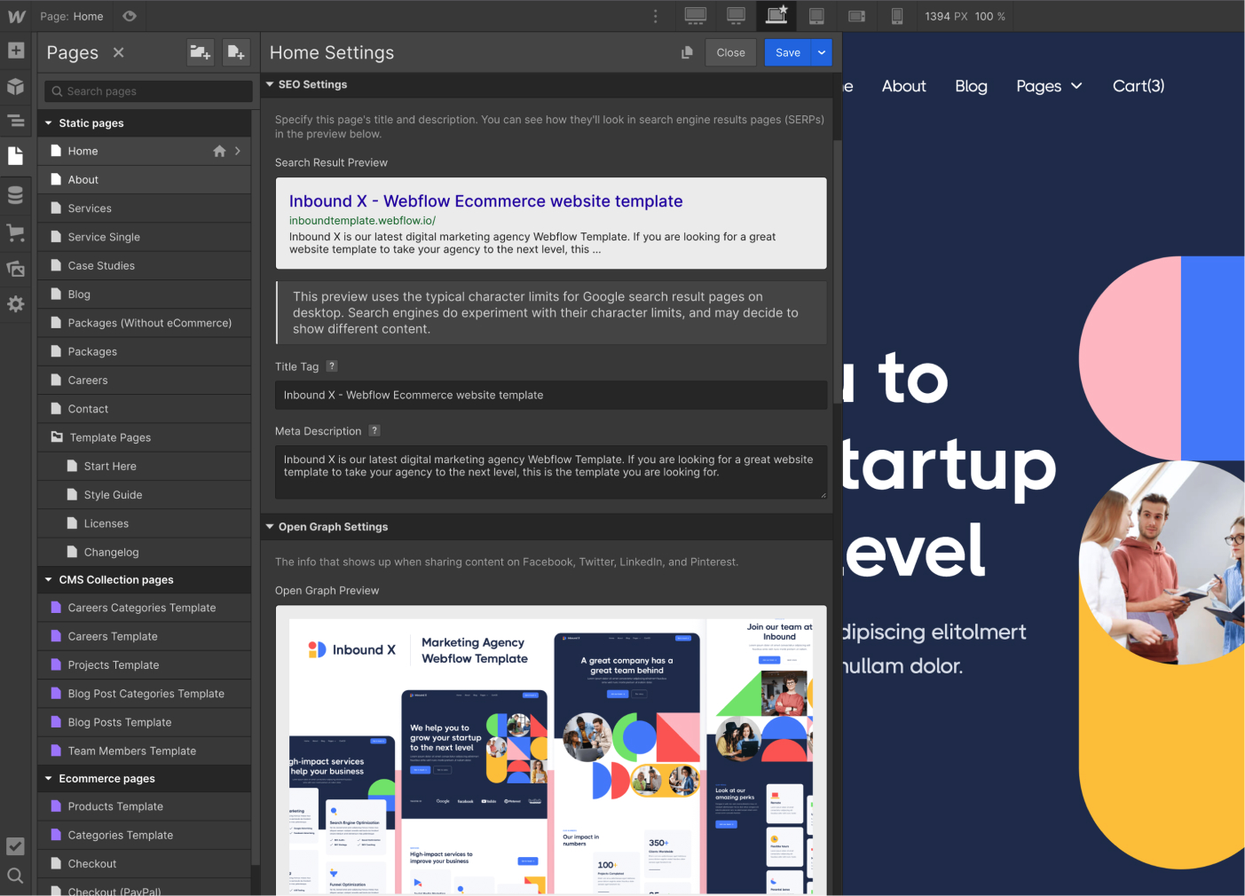Open the Pages panel icon
Image resolution: width=1245 pixels, height=896 pixels.
tap(16, 155)
